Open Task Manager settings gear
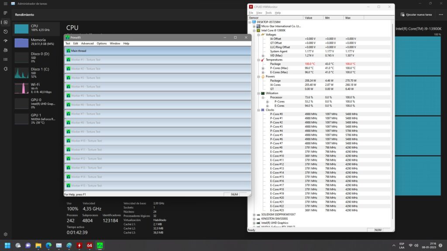 click(x=5, y=234)
